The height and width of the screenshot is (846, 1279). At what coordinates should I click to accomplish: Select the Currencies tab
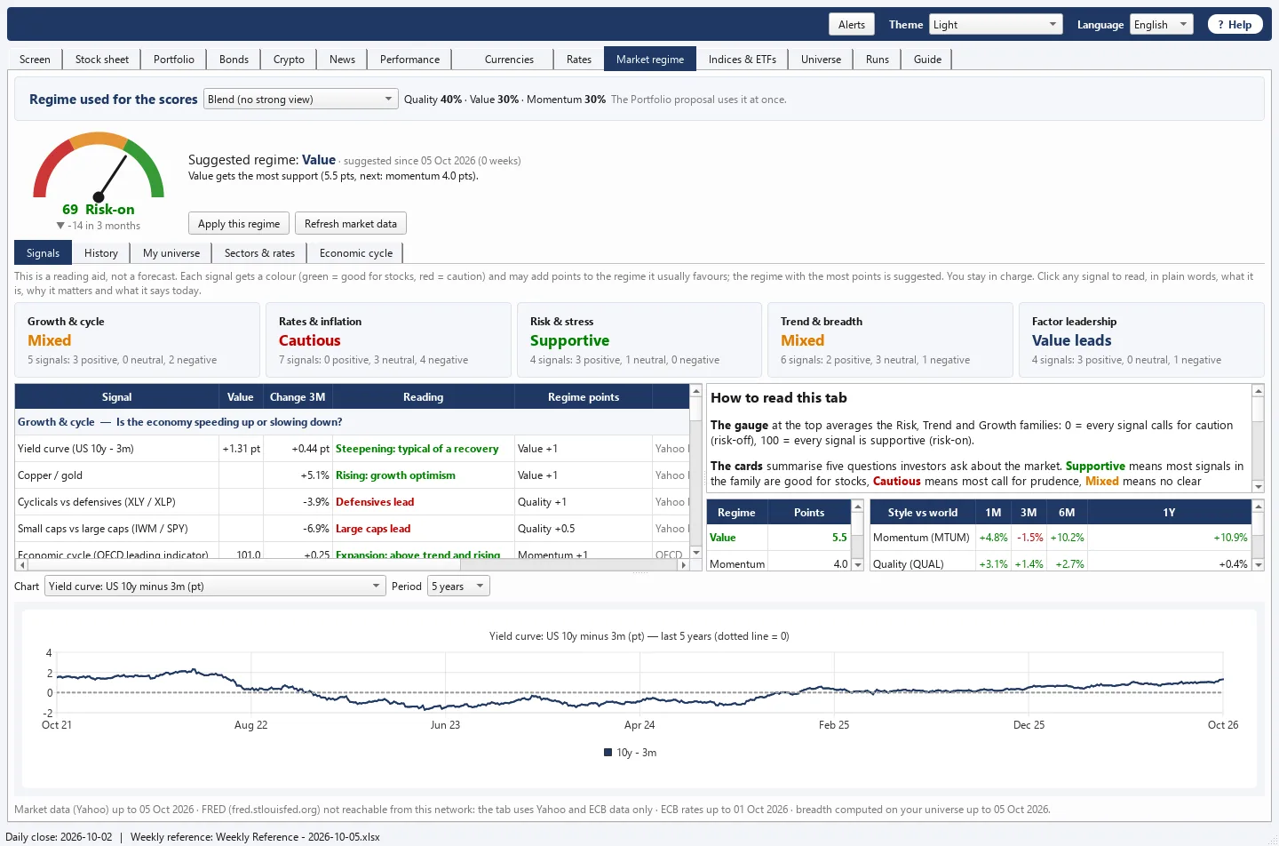pos(509,60)
